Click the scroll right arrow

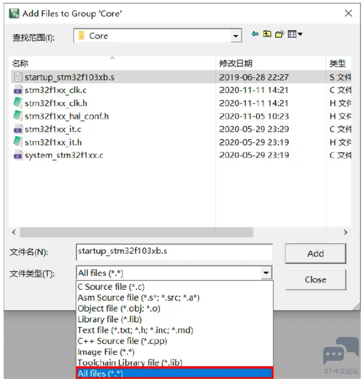click(x=346, y=232)
